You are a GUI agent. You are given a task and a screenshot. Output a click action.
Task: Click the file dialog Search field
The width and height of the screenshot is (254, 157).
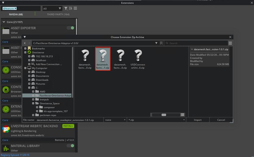point(196,43)
